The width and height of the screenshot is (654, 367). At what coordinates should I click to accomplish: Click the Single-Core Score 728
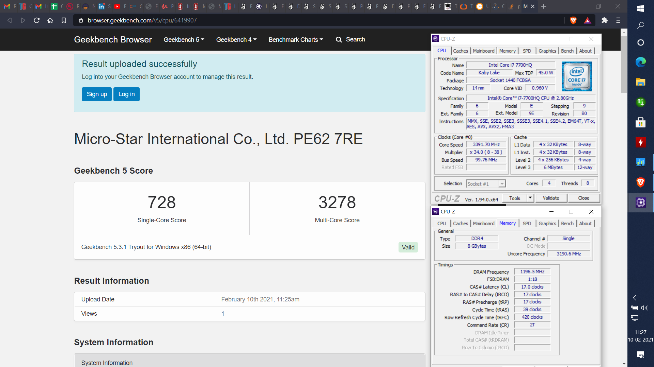click(162, 203)
